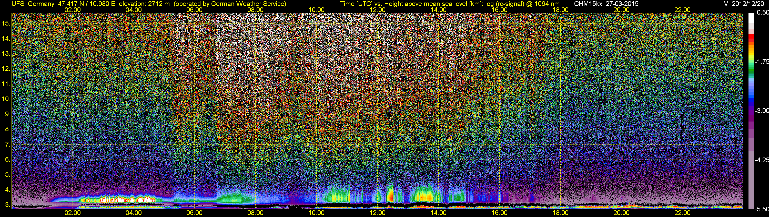Click the "-1.75" color scale value

click(761, 62)
